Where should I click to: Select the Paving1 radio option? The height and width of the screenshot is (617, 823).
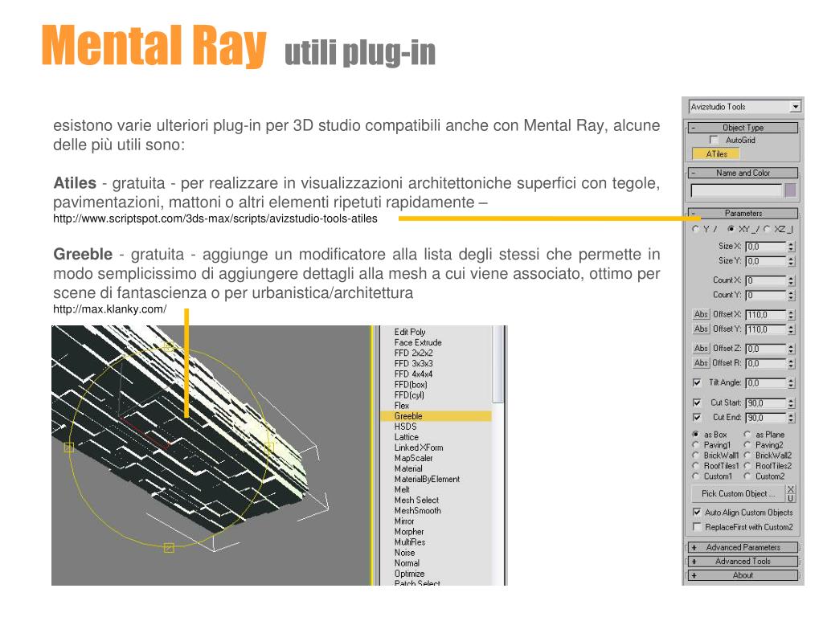point(696,445)
